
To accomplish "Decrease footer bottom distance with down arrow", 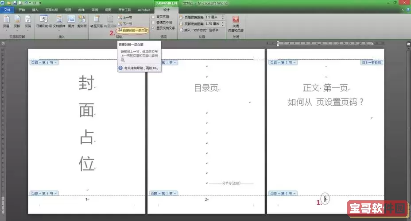I will [x=223, y=25].
